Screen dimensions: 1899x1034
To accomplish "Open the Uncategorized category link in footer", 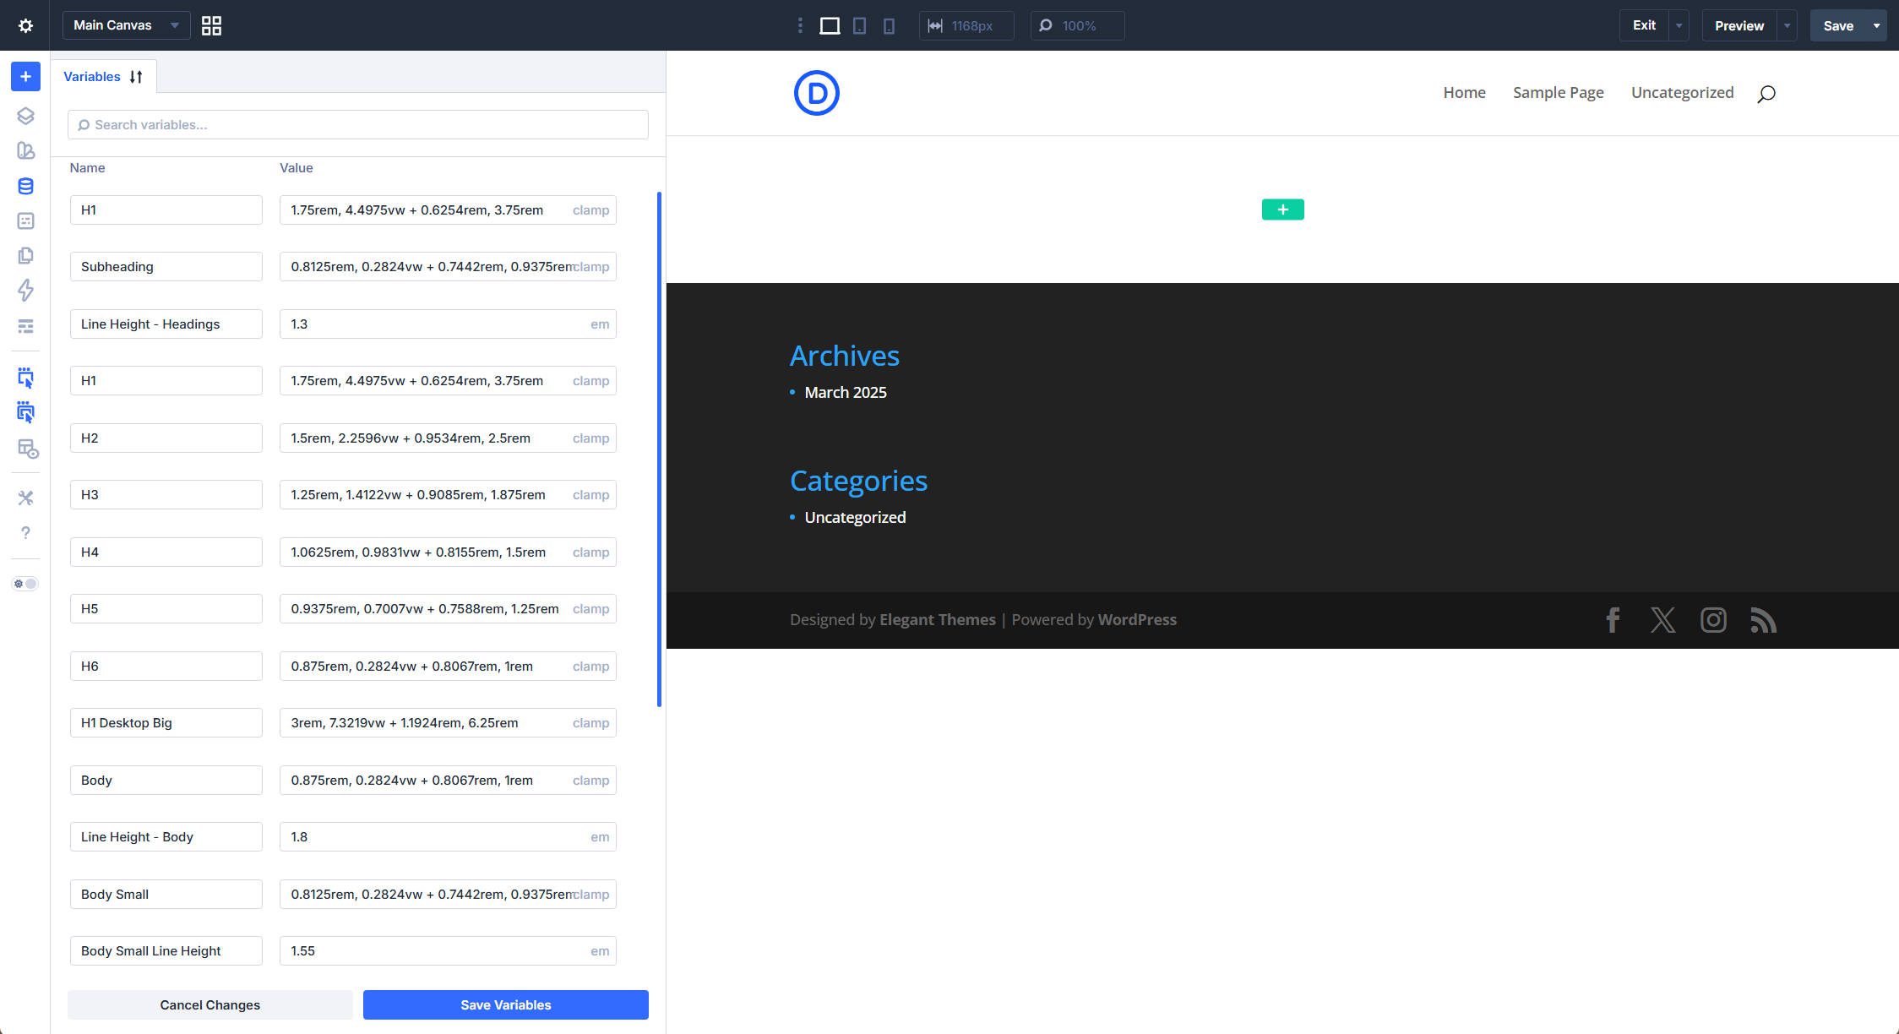I will (855, 517).
